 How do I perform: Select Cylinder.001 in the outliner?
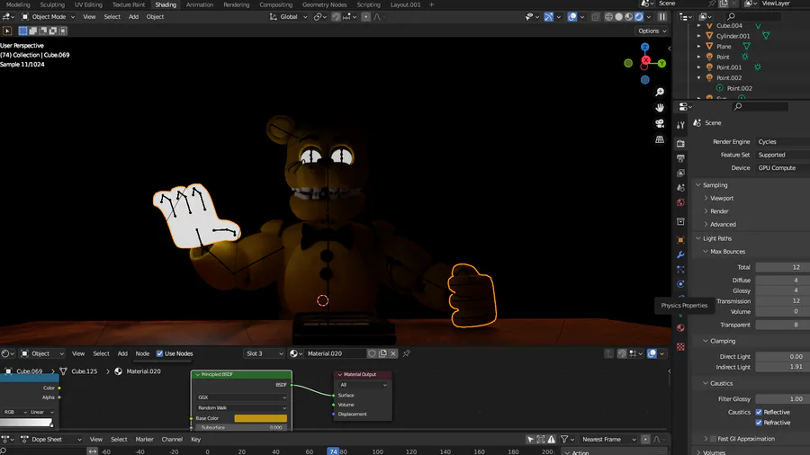coord(733,36)
